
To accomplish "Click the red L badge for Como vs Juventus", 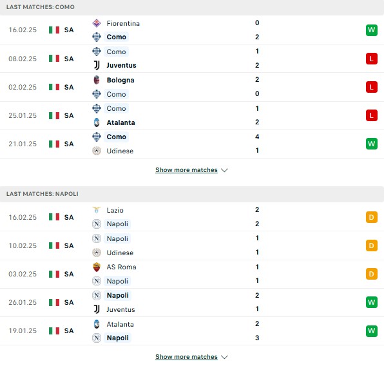I will pos(372,59).
